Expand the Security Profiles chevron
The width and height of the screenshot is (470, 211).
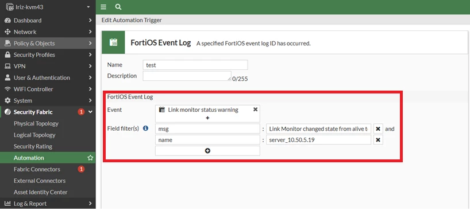[90, 55]
